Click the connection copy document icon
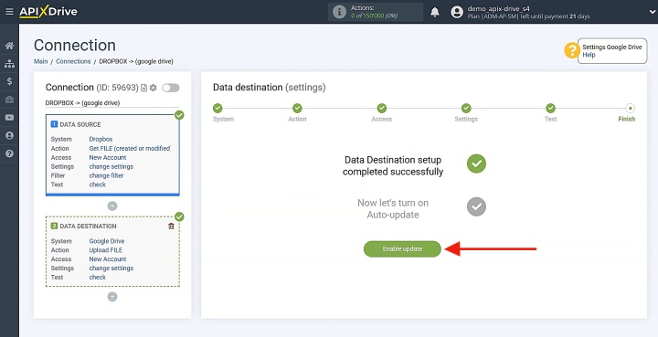This screenshot has height=337, width=658. (x=144, y=88)
